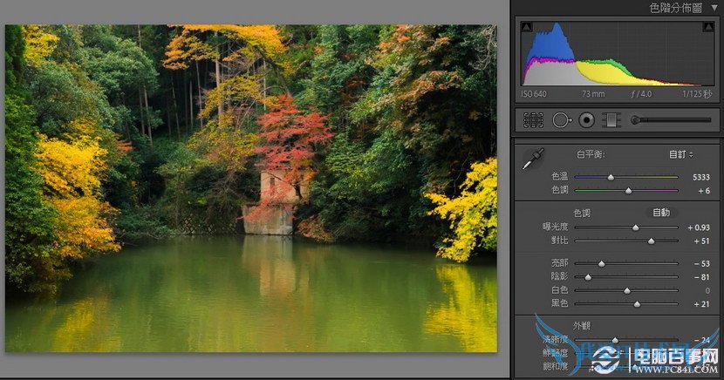Screen dimensions: 724x380
Task: Pick the white balance eyedropper tool
Action: pos(533,159)
